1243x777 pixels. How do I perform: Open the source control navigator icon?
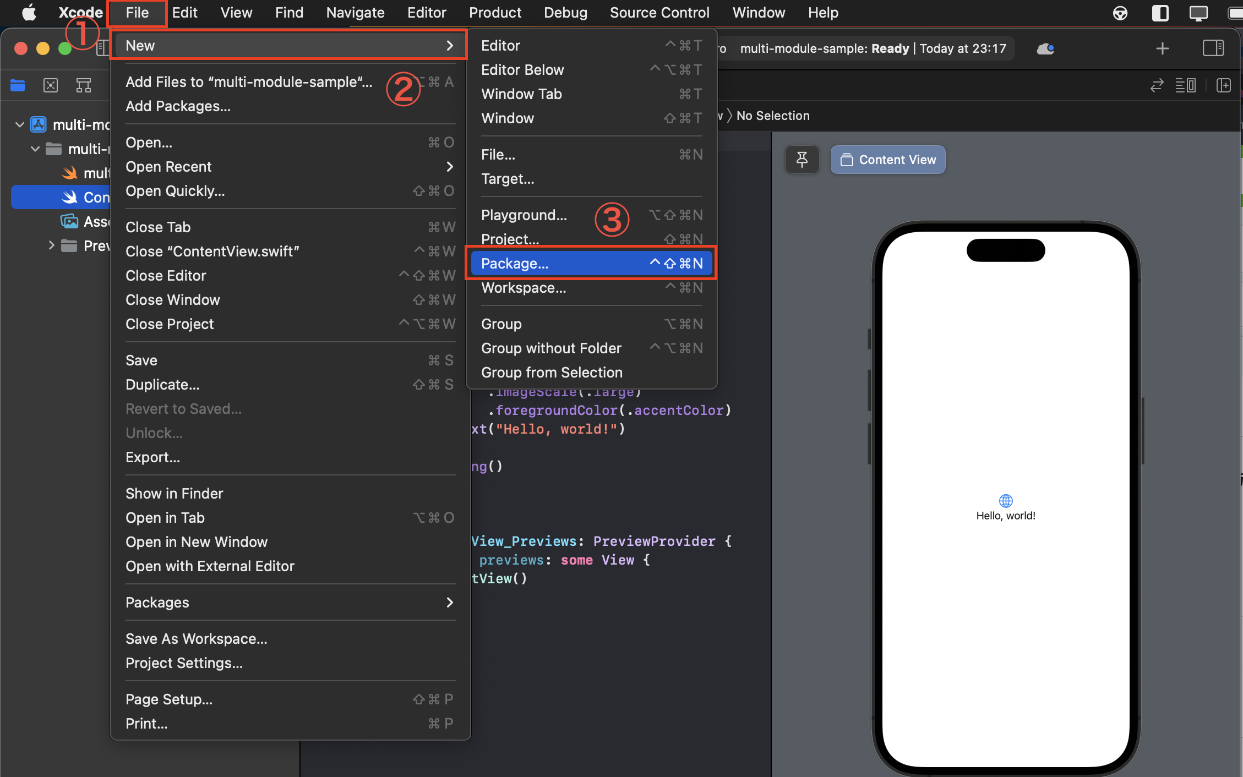point(51,85)
